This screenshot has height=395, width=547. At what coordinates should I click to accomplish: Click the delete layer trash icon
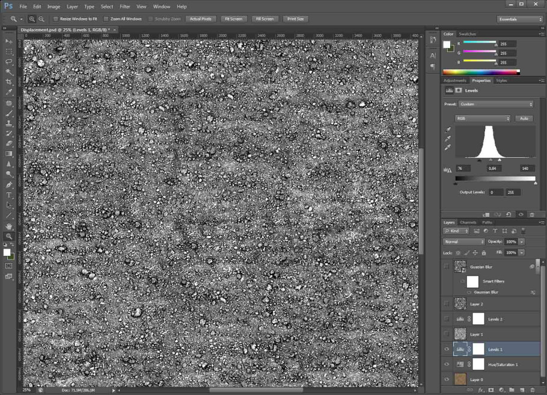coord(532,390)
